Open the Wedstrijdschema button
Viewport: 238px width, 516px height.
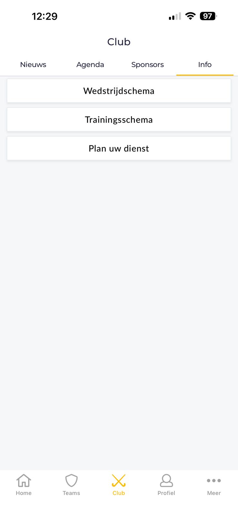tap(119, 91)
